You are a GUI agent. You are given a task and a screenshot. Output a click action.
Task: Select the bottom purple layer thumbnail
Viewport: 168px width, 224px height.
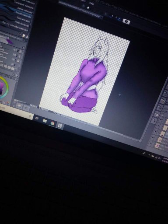[x=157, y=145]
